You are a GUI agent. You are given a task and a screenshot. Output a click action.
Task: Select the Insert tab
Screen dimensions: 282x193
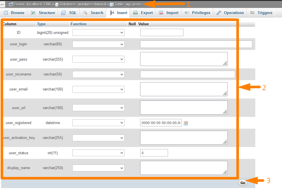[118, 13]
